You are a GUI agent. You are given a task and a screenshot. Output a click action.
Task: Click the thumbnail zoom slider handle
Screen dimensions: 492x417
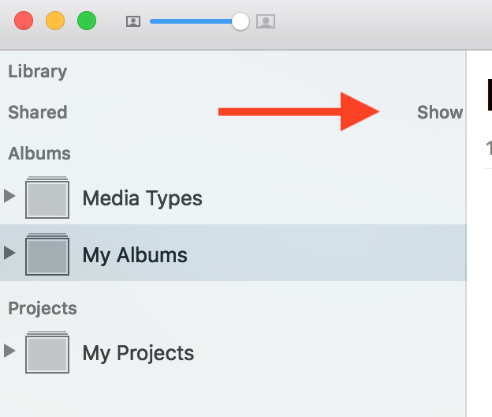click(240, 22)
